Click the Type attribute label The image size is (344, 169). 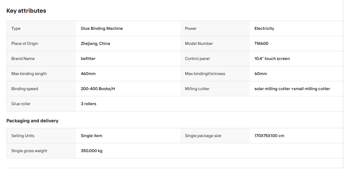click(16, 29)
